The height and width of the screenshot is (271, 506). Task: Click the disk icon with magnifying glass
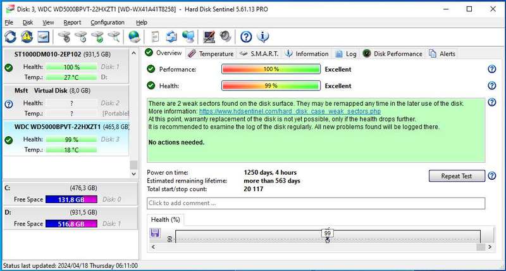pyautogui.click(x=114, y=37)
